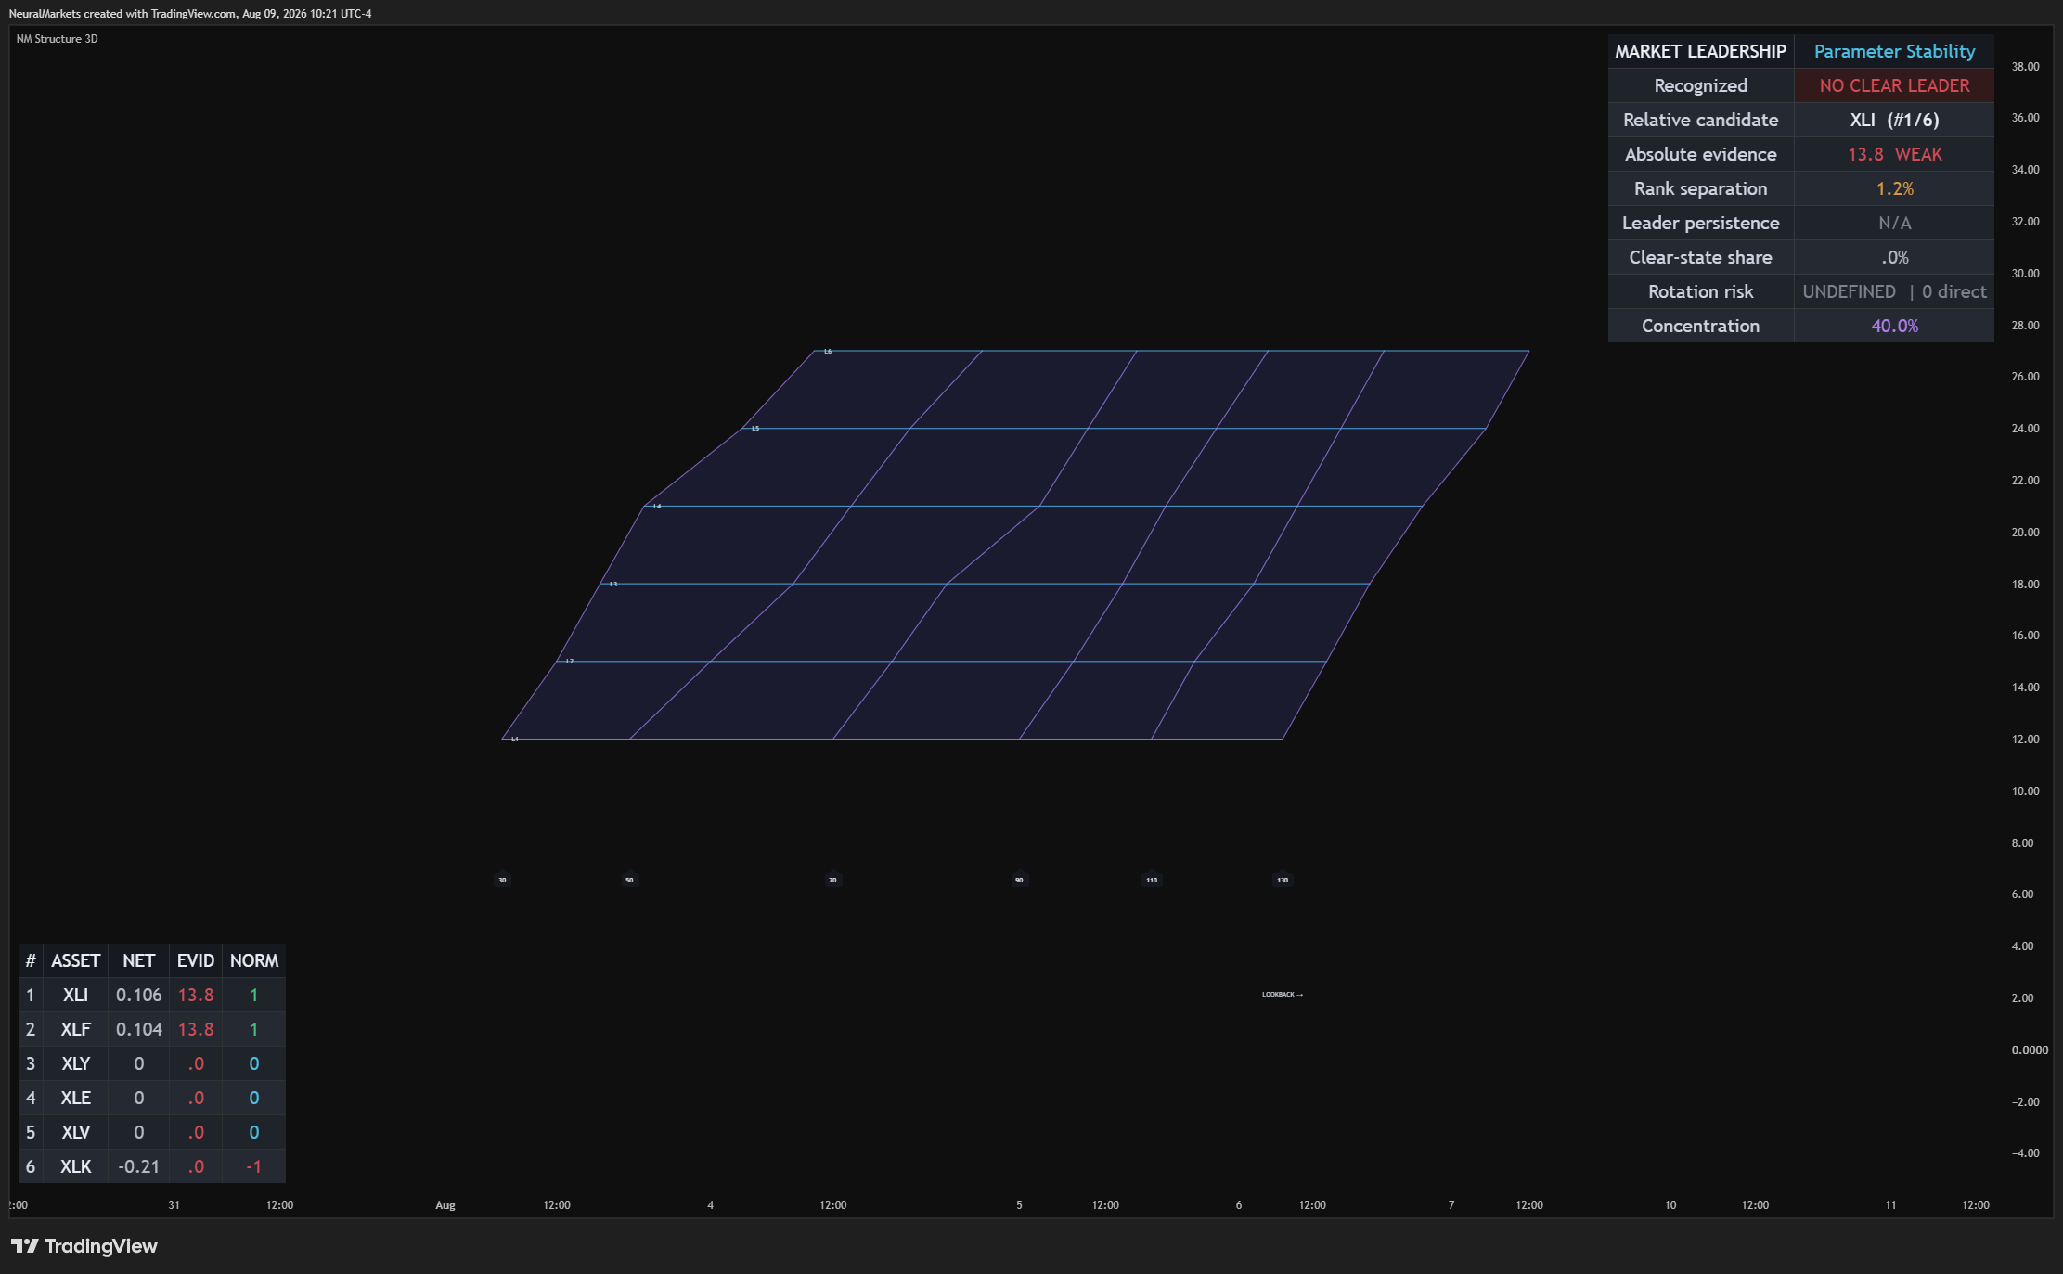
Task: Click the L1 layer label on the grid
Action: [515, 739]
